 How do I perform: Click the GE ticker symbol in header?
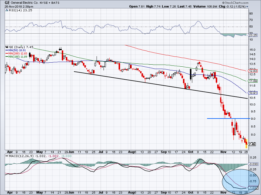point(8,2)
